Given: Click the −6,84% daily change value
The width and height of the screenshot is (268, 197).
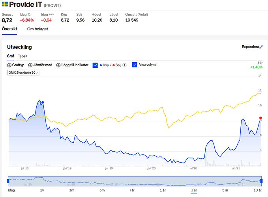Looking at the screenshot, I should coord(27,20).
